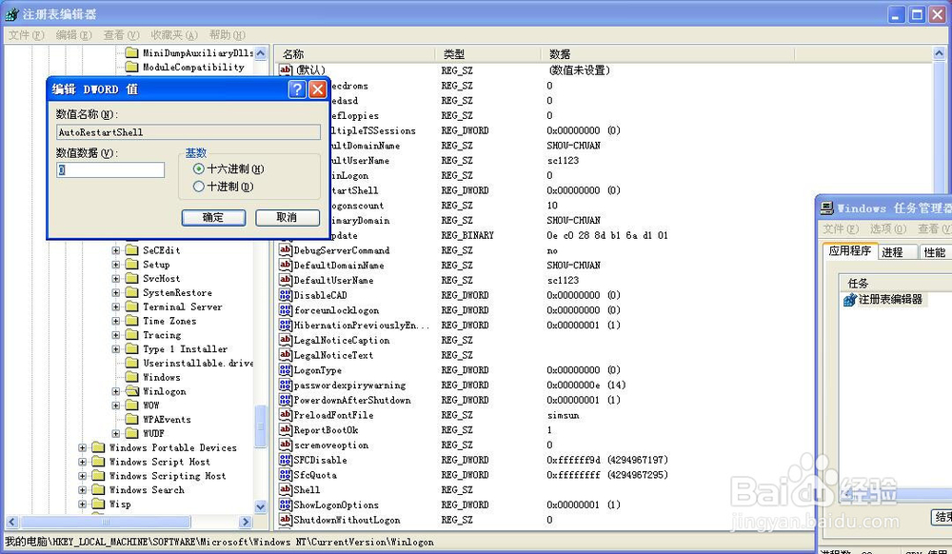Select the hexadecimal radio button
This screenshot has width=952, height=554.
click(199, 168)
